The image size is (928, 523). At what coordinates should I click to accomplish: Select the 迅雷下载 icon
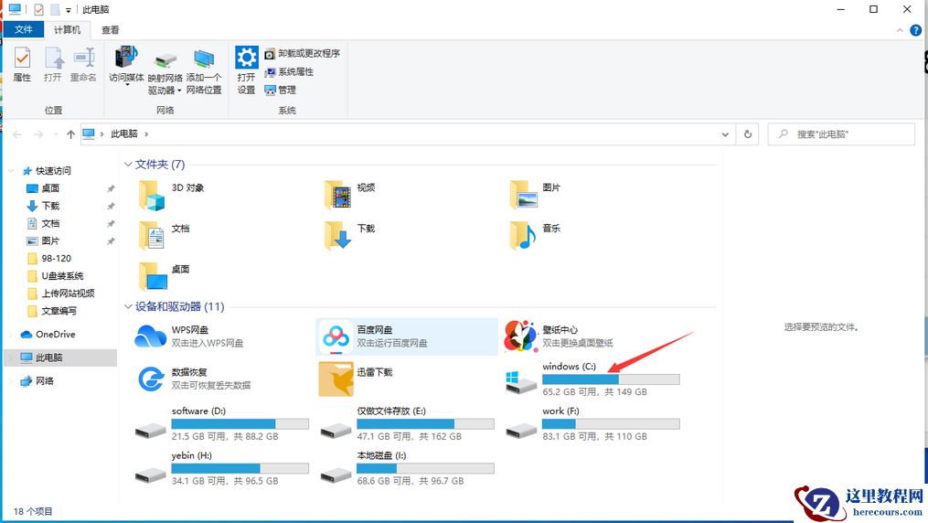pos(336,379)
